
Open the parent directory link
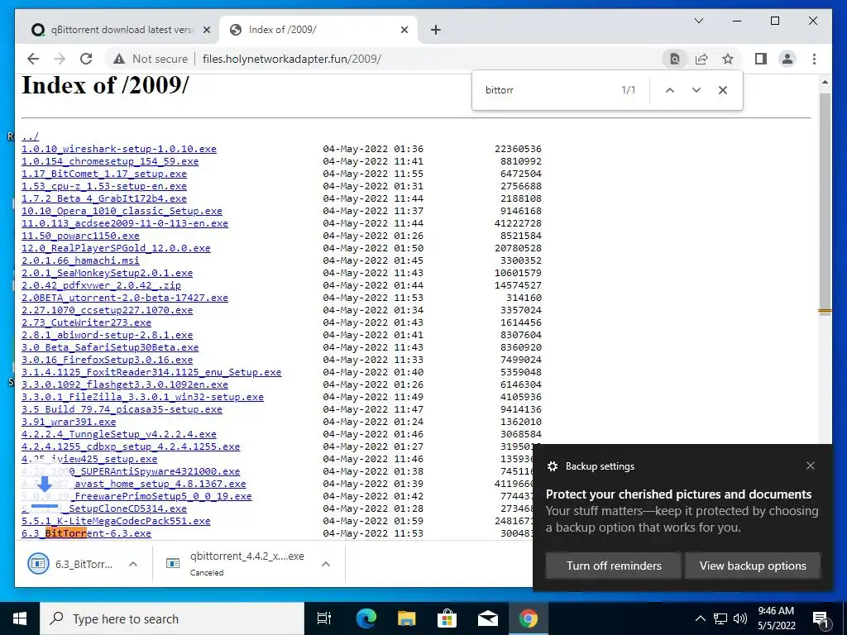tap(31, 136)
